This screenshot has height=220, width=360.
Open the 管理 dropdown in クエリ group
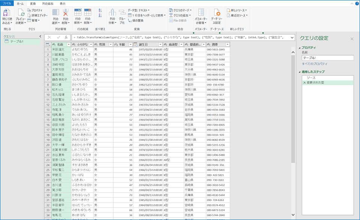pos(33,20)
